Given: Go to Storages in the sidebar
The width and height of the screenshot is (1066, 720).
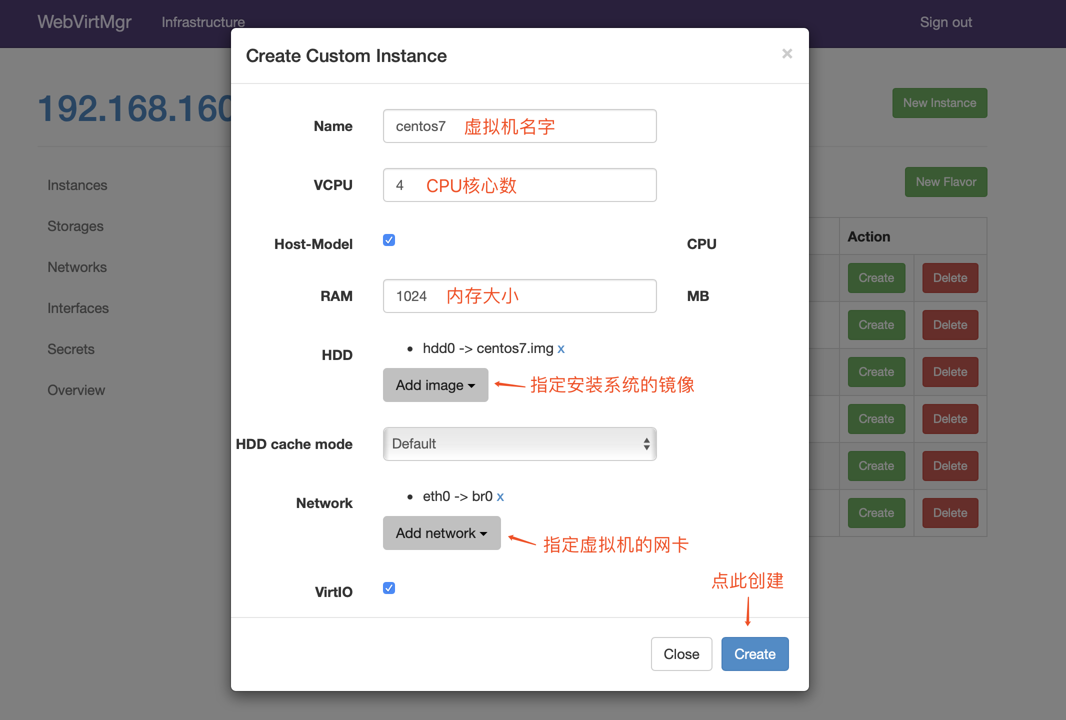Looking at the screenshot, I should tap(75, 226).
